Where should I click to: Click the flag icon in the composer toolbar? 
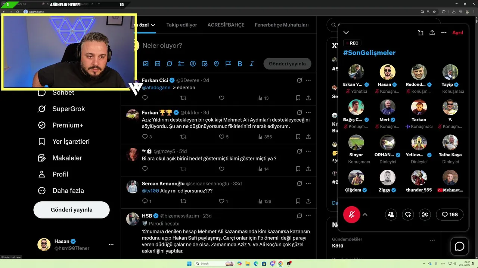[228, 64]
